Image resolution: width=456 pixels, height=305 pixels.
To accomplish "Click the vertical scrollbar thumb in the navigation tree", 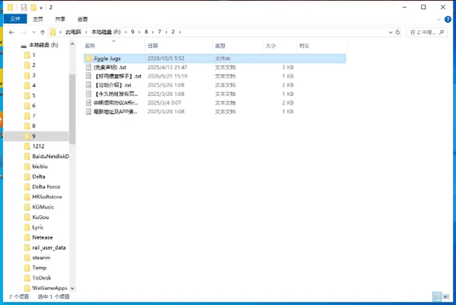I will point(72,109).
